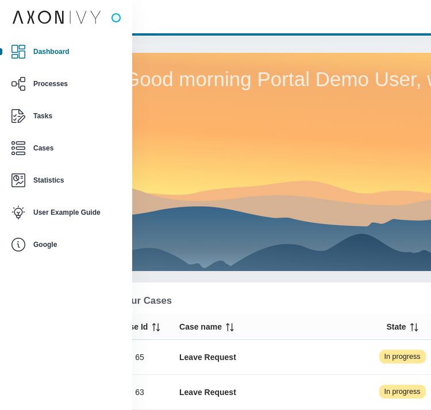
Task: Click the Dashboard icon in the sidebar
Action: pos(18,52)
